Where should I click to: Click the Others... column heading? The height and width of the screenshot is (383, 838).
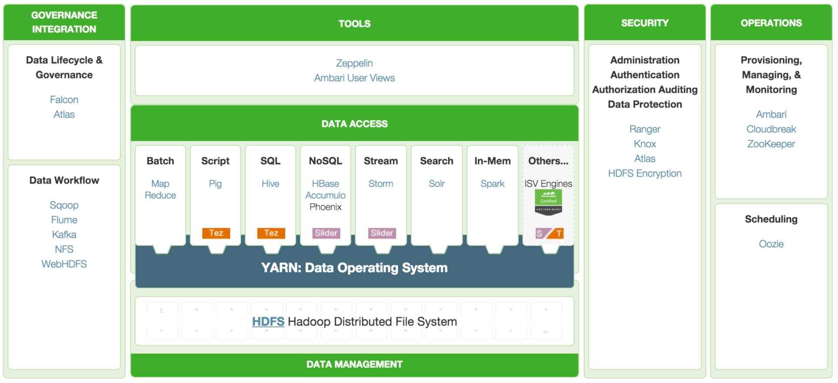(548, 161)
